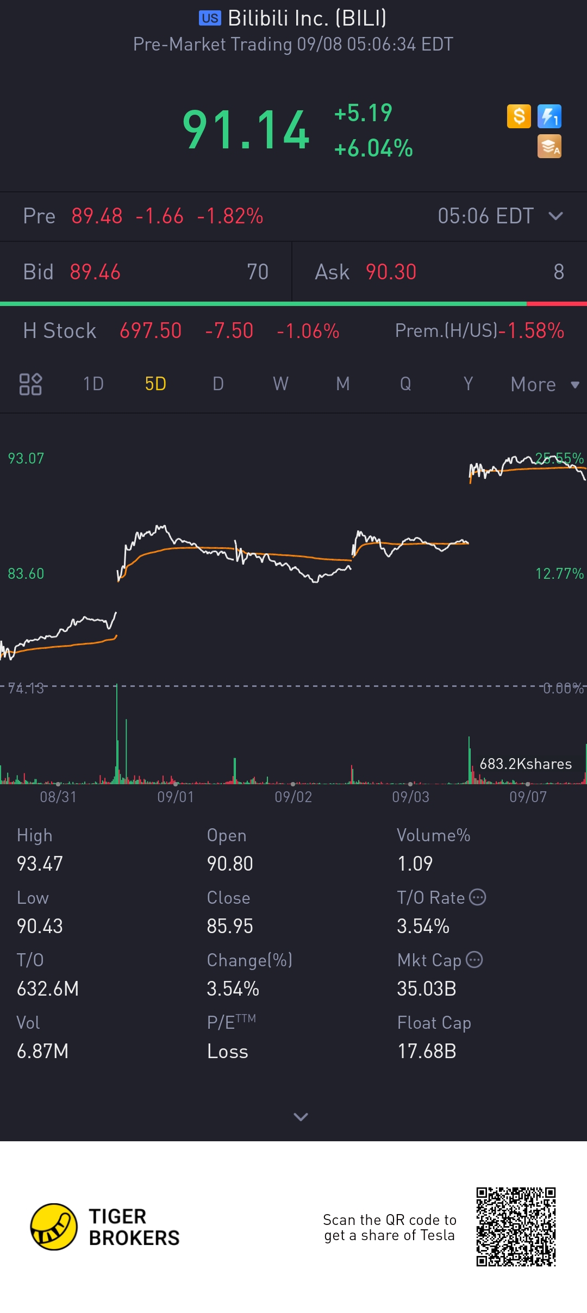Tap the 09/01 date marker
587x1313 pixels.
tap(176, 797)
